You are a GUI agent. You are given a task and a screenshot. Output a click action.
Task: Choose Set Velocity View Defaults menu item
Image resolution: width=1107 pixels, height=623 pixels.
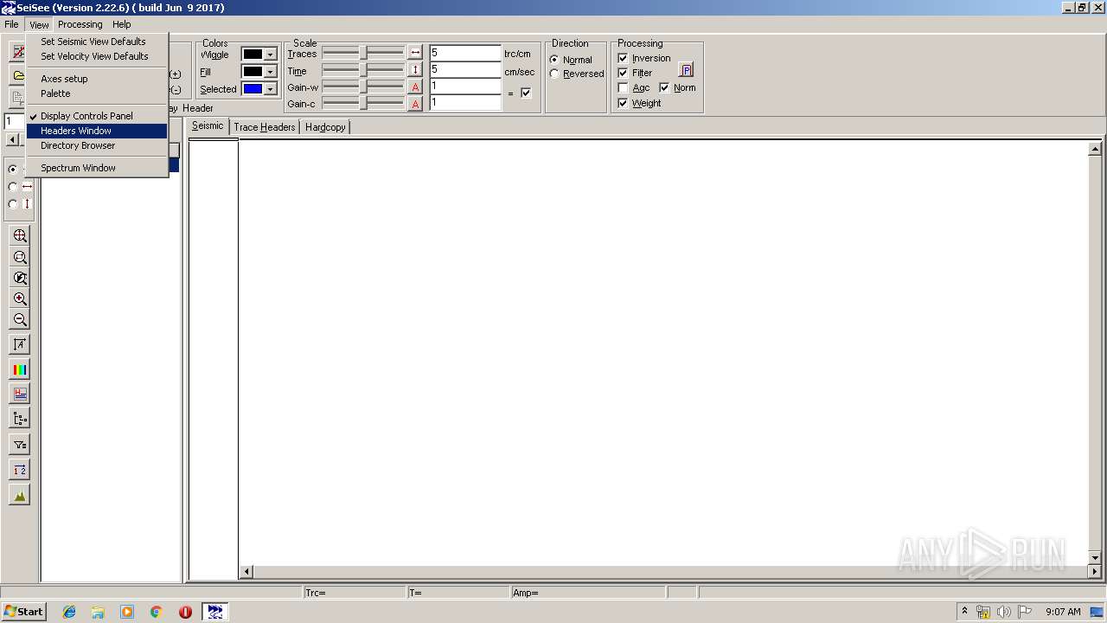click(97, 56)
